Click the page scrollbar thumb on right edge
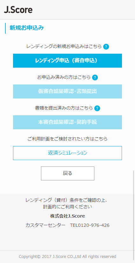Viewport: 135px width, 263px height. 134,216
